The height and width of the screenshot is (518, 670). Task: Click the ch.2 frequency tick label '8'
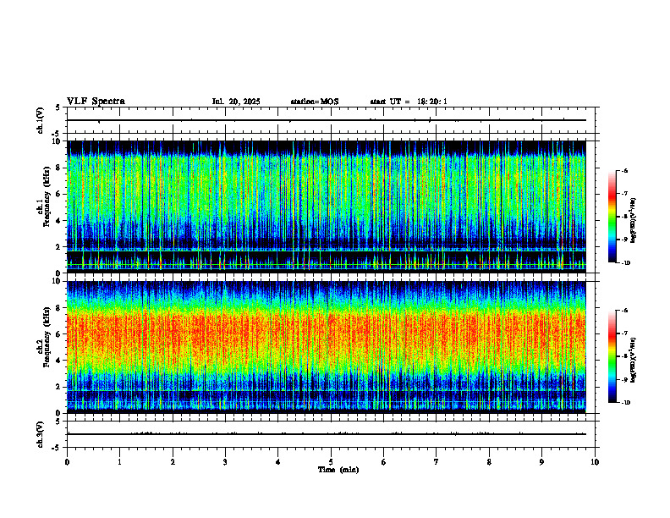click(59, 308)
